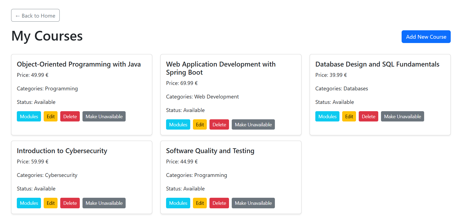
Task: Delete the Database Design and SQL course
Action: click(368, 116)
